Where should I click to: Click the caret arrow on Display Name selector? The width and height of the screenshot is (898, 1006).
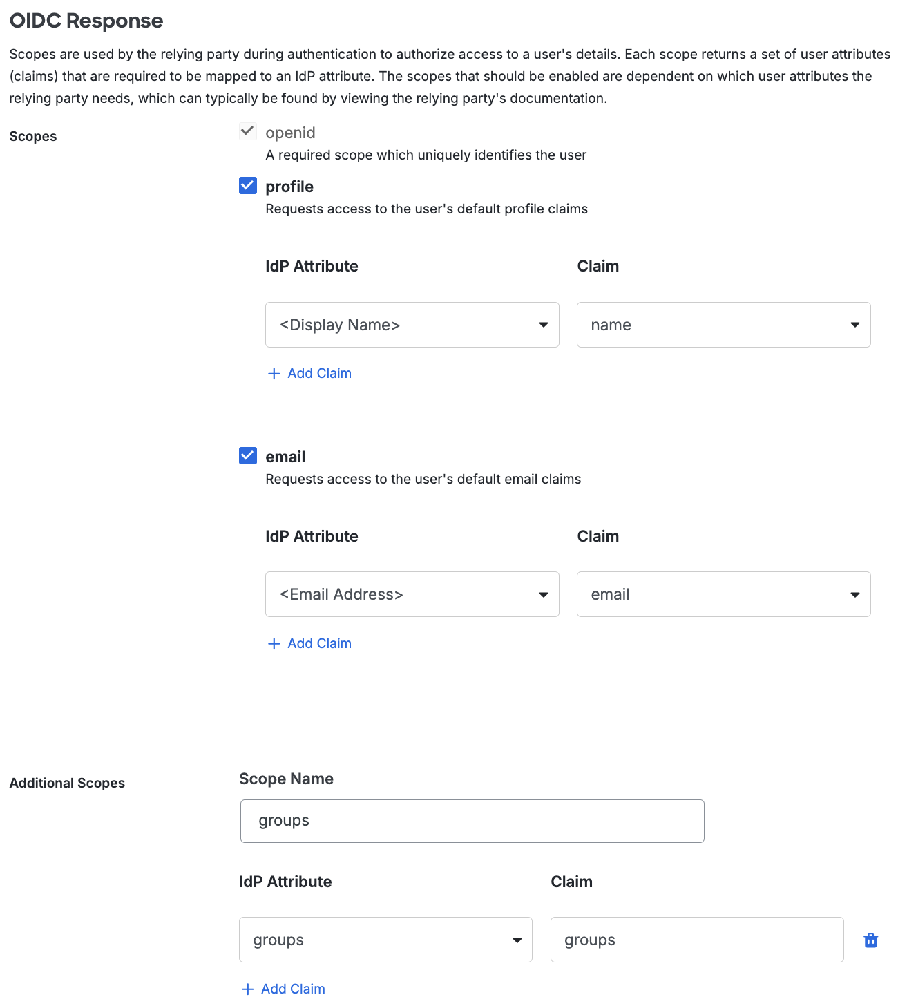click(544, 325)
